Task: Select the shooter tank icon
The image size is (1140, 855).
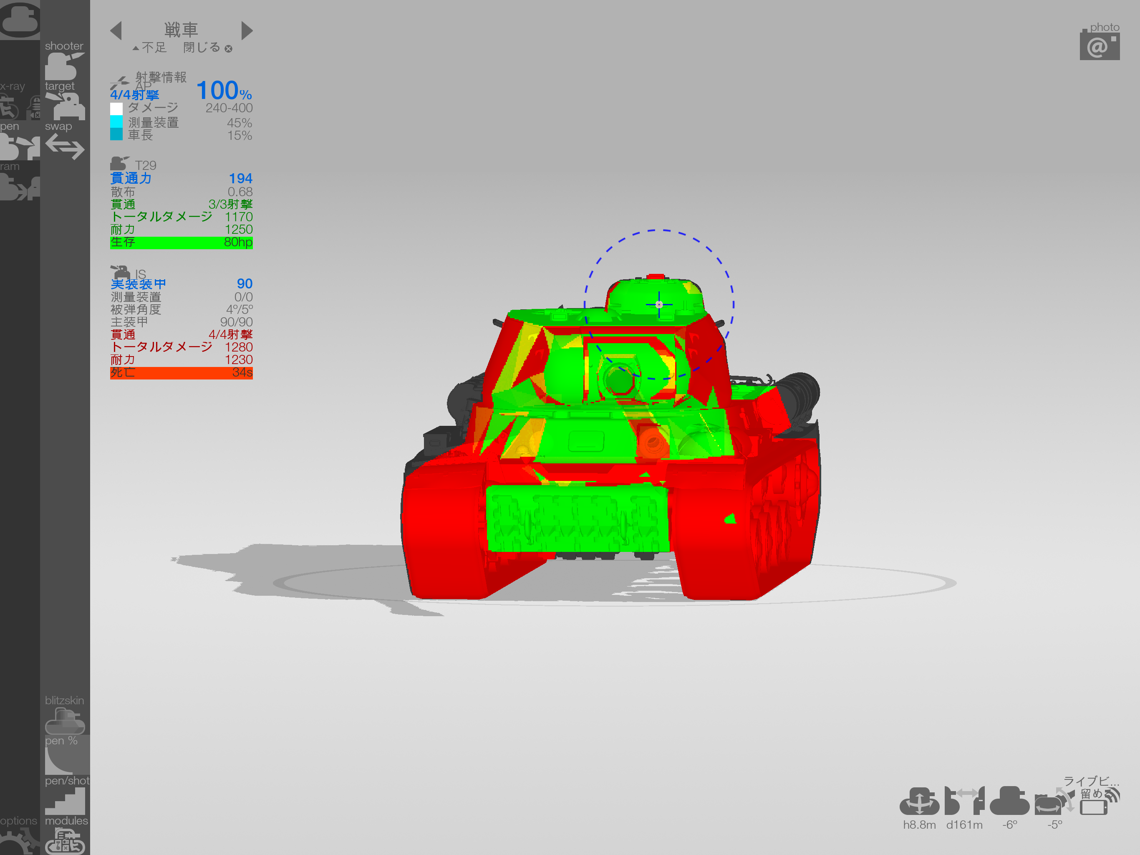Action: click(x=64, y=66)
